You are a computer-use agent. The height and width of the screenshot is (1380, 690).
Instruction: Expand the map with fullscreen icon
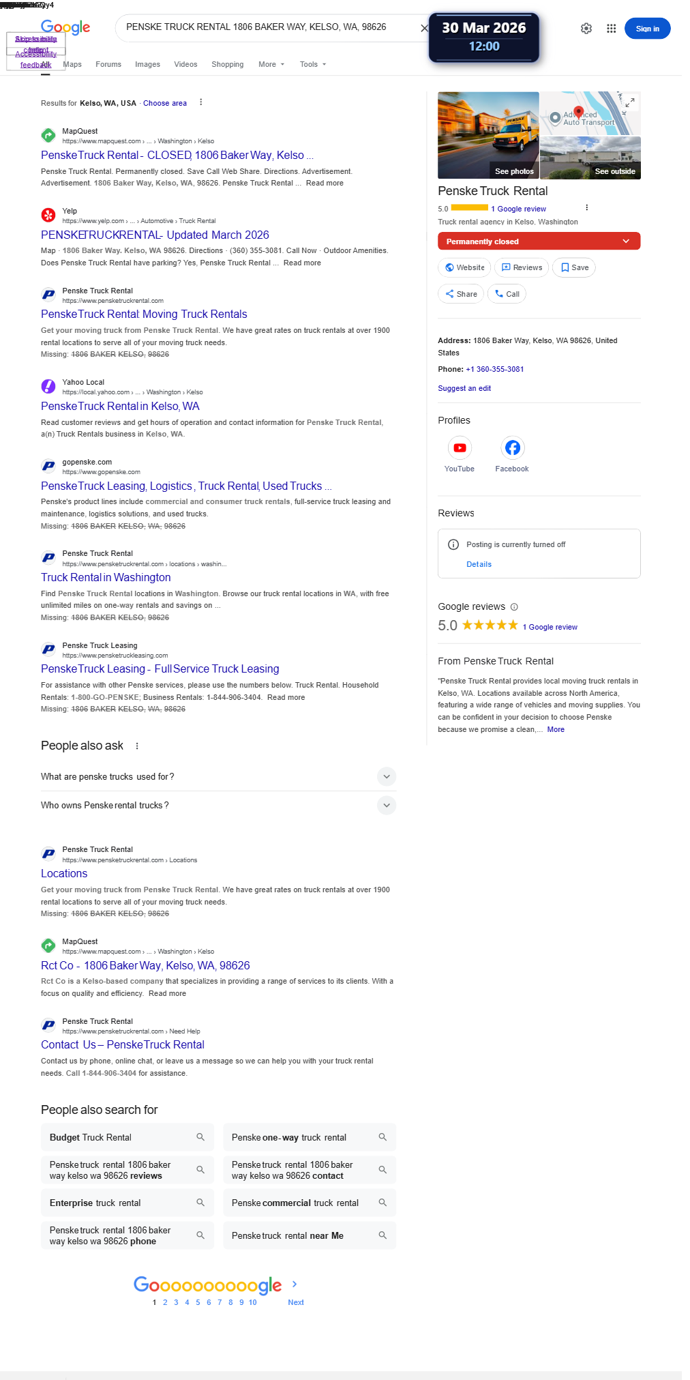[x=630, y=102]
